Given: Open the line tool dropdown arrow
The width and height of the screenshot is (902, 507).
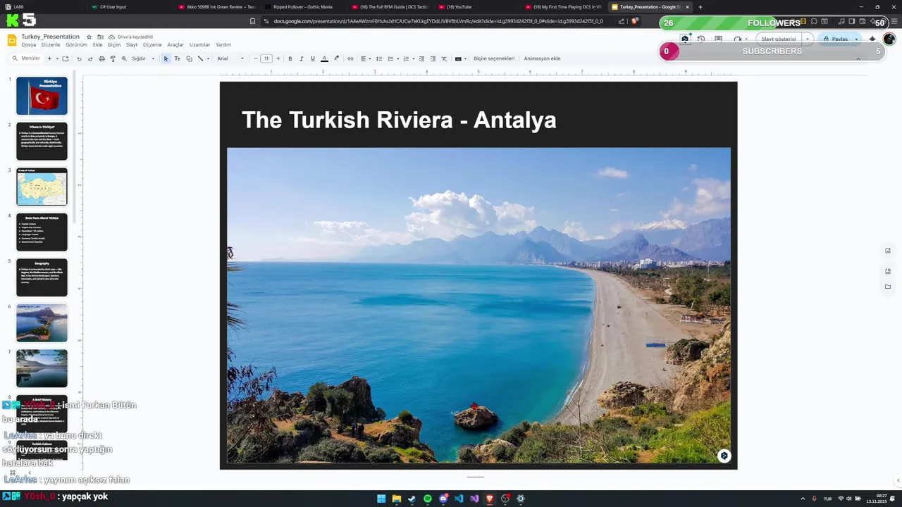Looking at the screenshot, I should [209, 58].
